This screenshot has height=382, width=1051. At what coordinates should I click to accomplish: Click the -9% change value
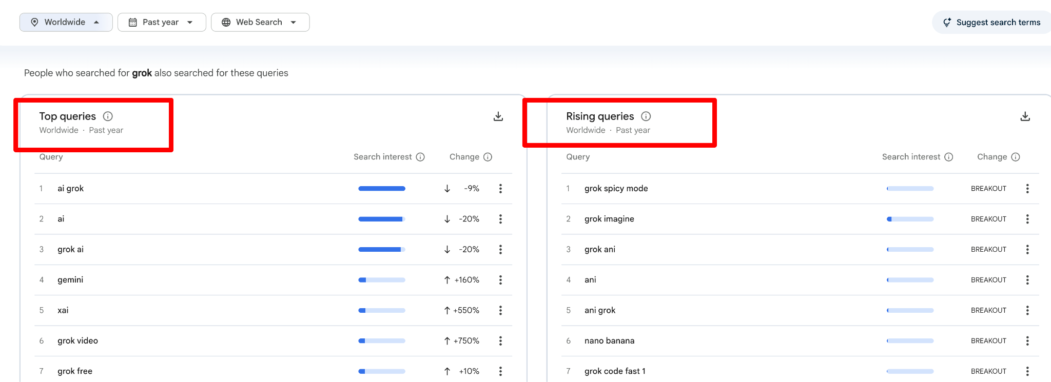[472, 189]
